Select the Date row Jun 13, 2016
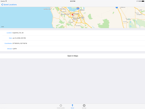The image size is (145, 109). click(72, 38)
